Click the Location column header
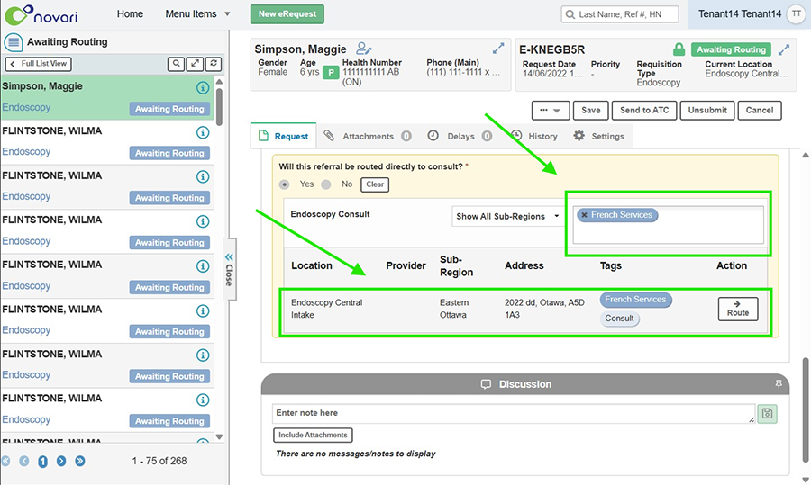811x485 pixels. coord(312,265)
